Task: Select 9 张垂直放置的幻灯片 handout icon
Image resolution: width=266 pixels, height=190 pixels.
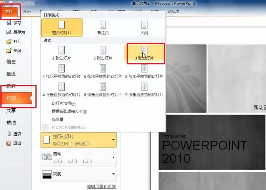Action: [x=144, y=87]
